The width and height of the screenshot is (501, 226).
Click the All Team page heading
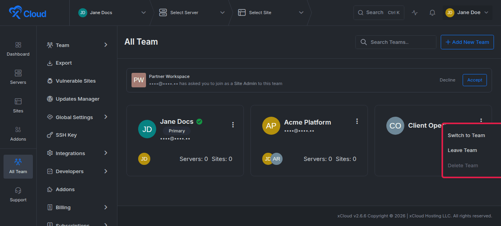click(141, 42)
